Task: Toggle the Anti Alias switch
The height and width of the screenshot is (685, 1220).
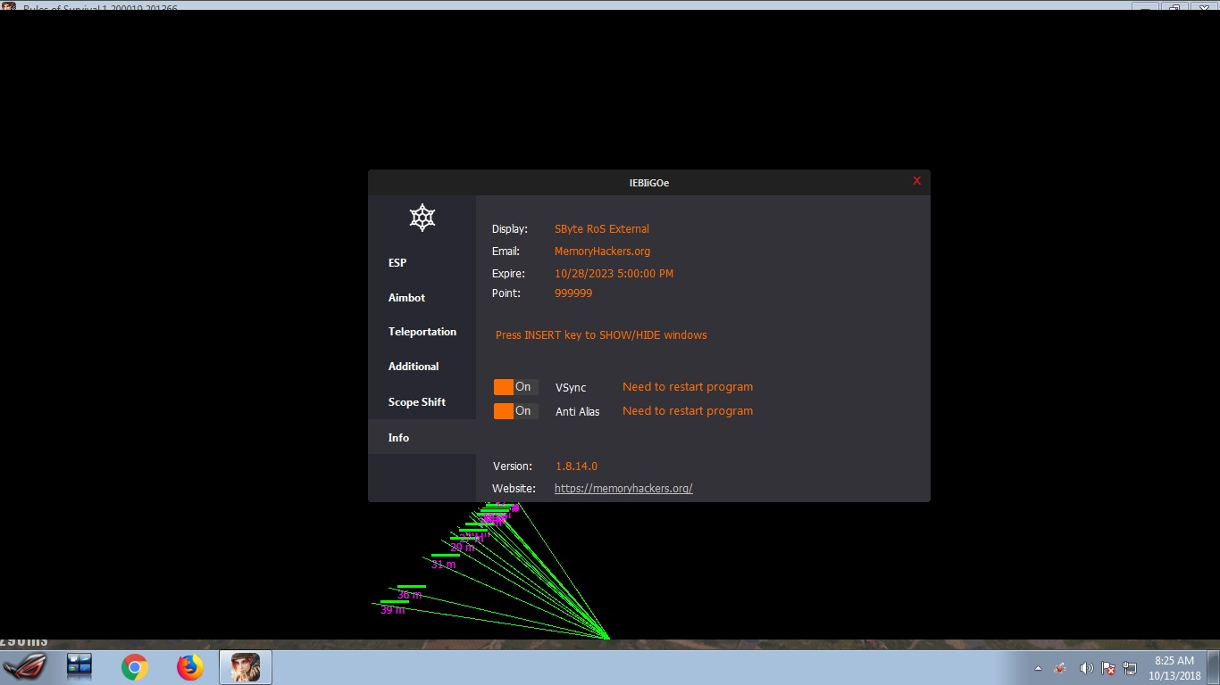Action: (515, 411)
